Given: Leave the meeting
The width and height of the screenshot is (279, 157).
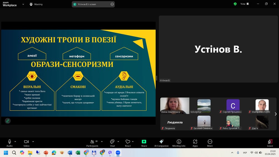Looking at the screenshot, I should click(270, 142).
